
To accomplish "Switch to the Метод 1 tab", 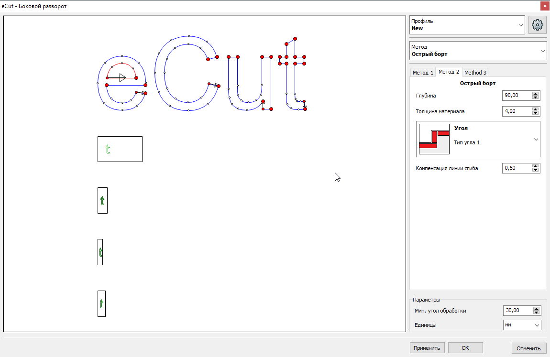I will 423,73.
